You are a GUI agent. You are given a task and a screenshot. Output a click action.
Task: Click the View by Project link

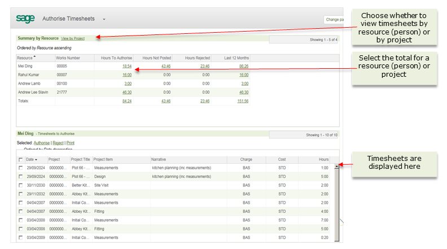pos(73,38)
